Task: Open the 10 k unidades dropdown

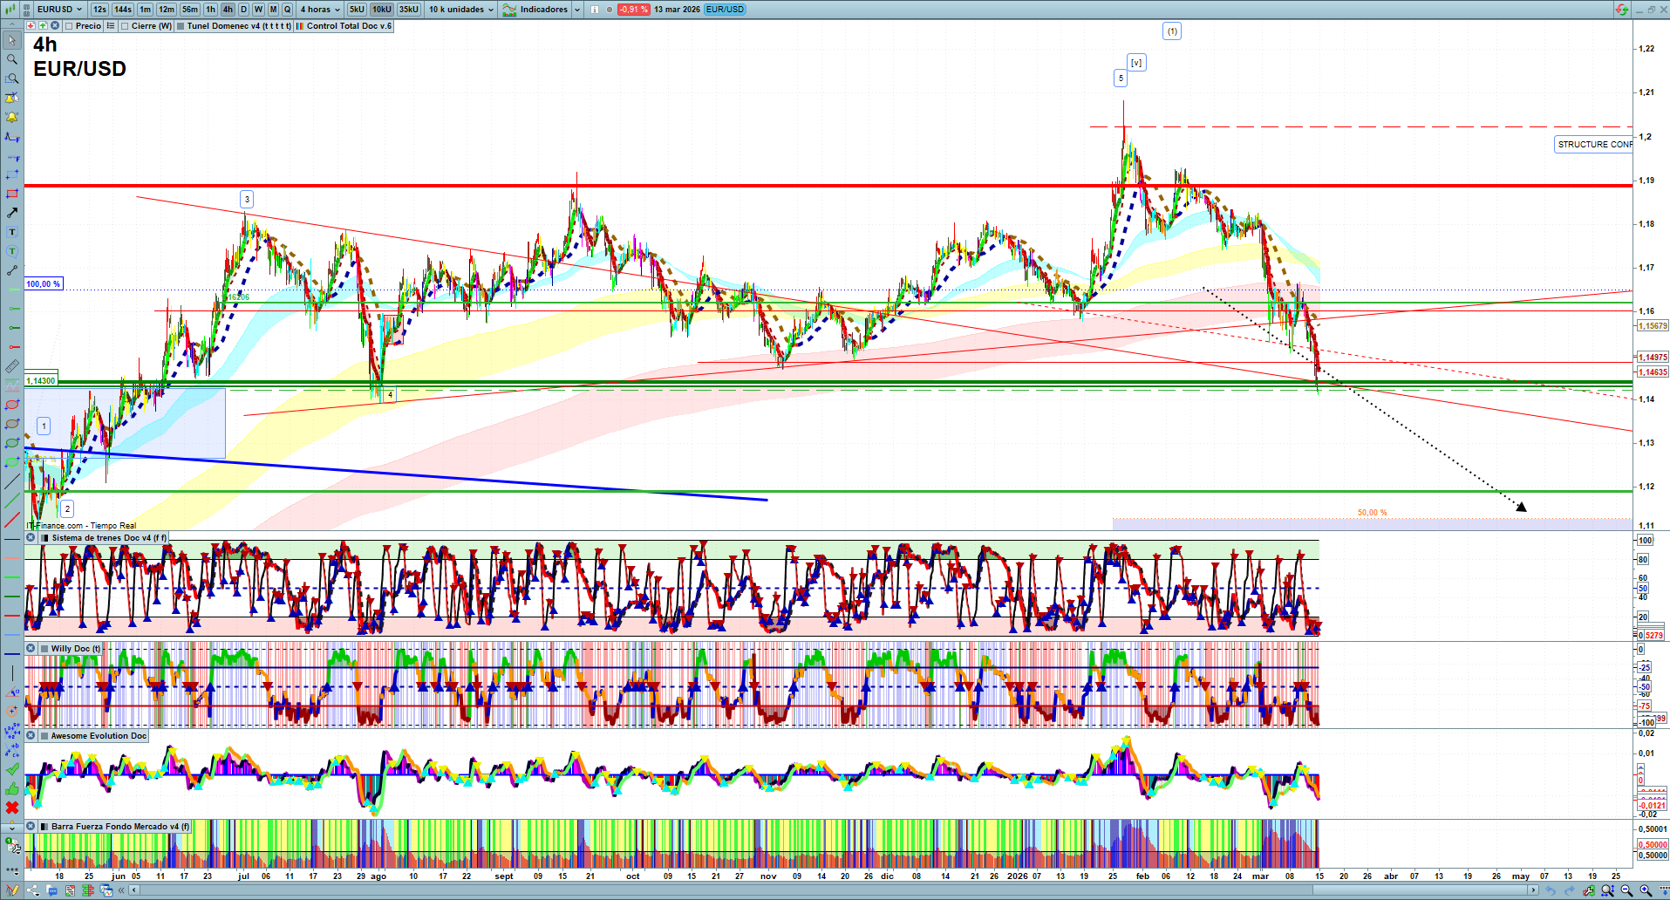Action: point(461,10)
